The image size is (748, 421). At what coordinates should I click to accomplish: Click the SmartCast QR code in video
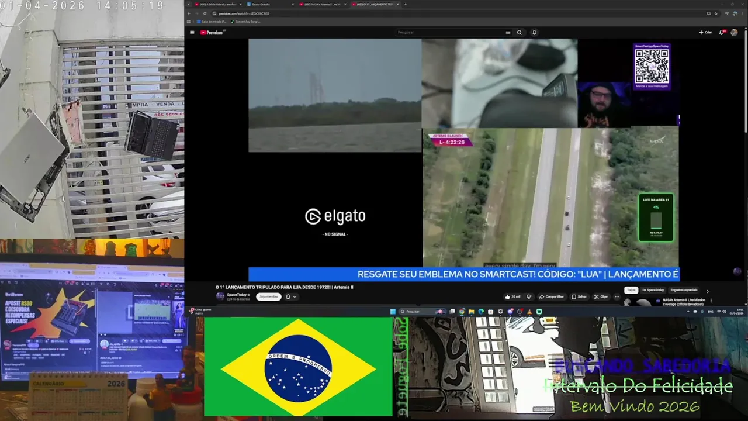(652, 66)
